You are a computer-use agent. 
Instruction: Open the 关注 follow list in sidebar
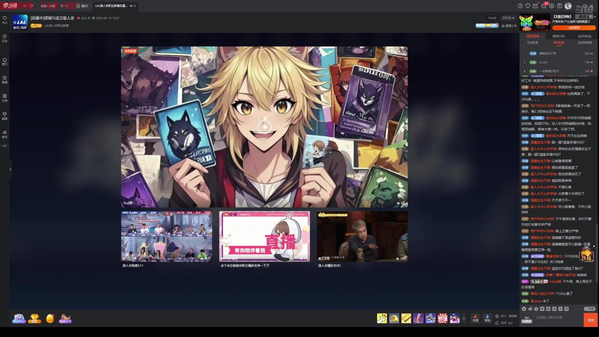(x=4, y=20)
